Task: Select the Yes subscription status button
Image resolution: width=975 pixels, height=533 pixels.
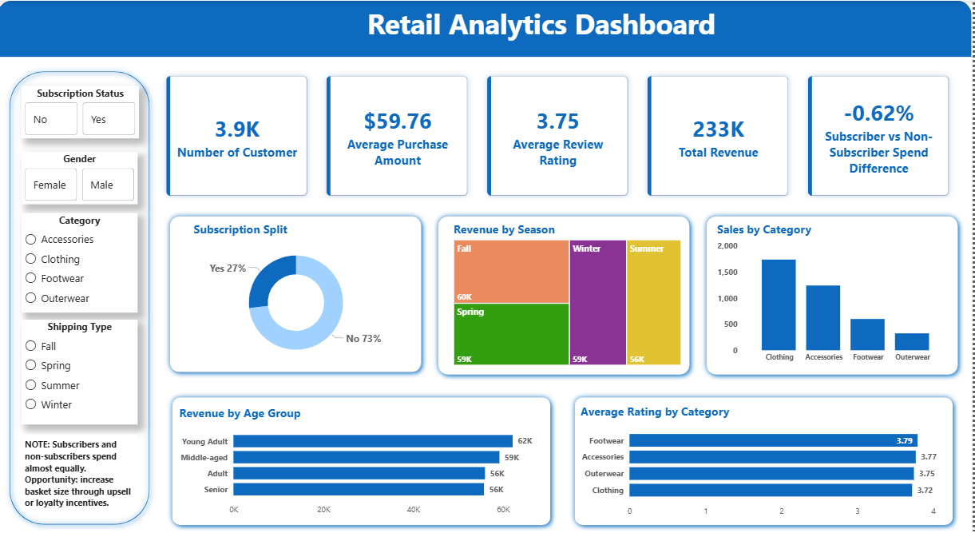Action: [109, 119]
